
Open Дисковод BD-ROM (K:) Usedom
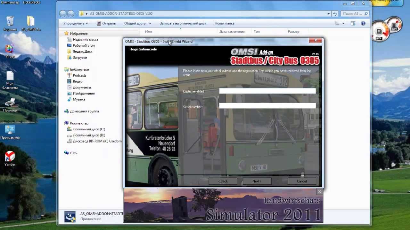(94, 141)
